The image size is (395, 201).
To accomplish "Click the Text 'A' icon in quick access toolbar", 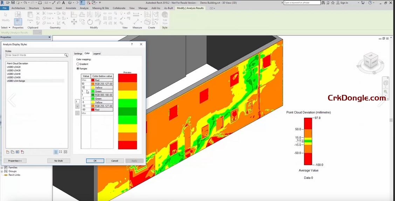I will pos(63,2).
